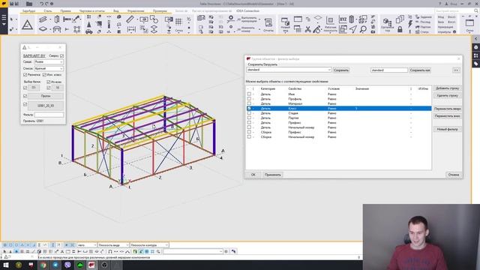Expand the Рабочая плоскость menu
Screen dimensions: 480x270
coord(330,25)
